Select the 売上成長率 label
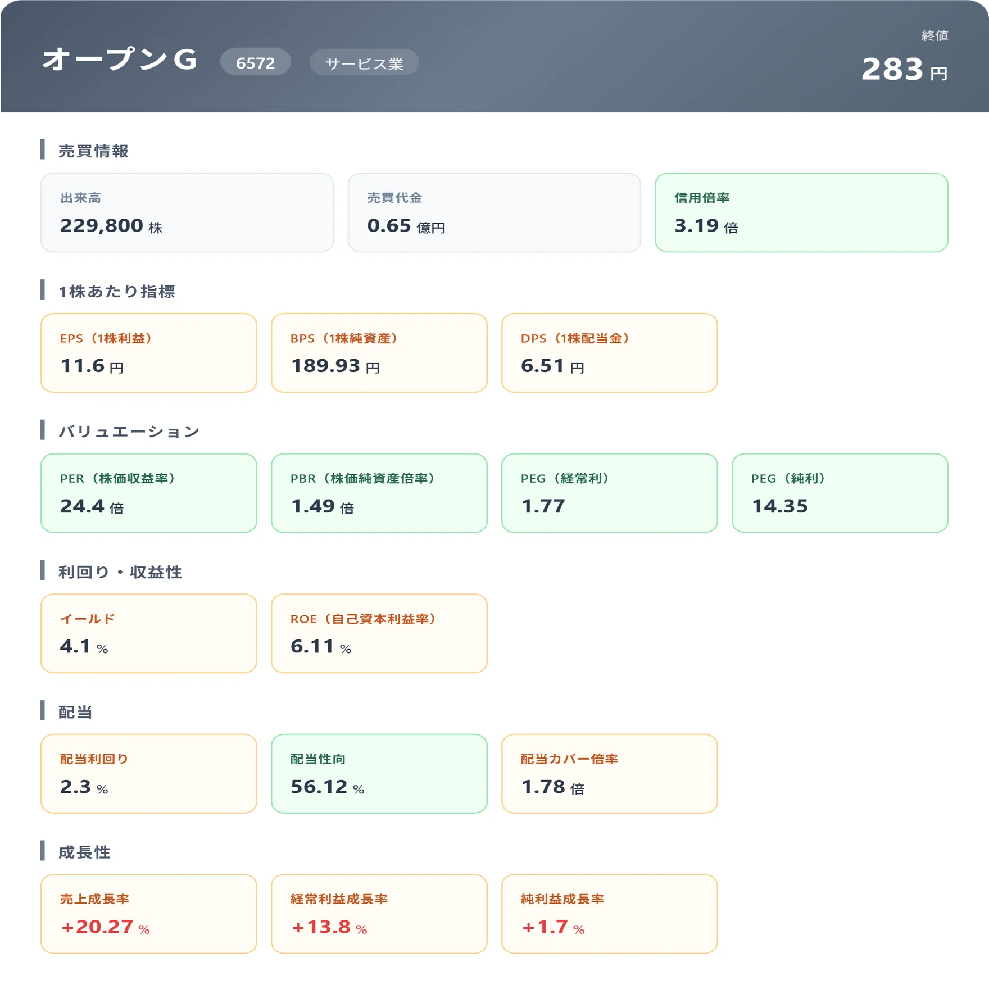 (94, 899)
